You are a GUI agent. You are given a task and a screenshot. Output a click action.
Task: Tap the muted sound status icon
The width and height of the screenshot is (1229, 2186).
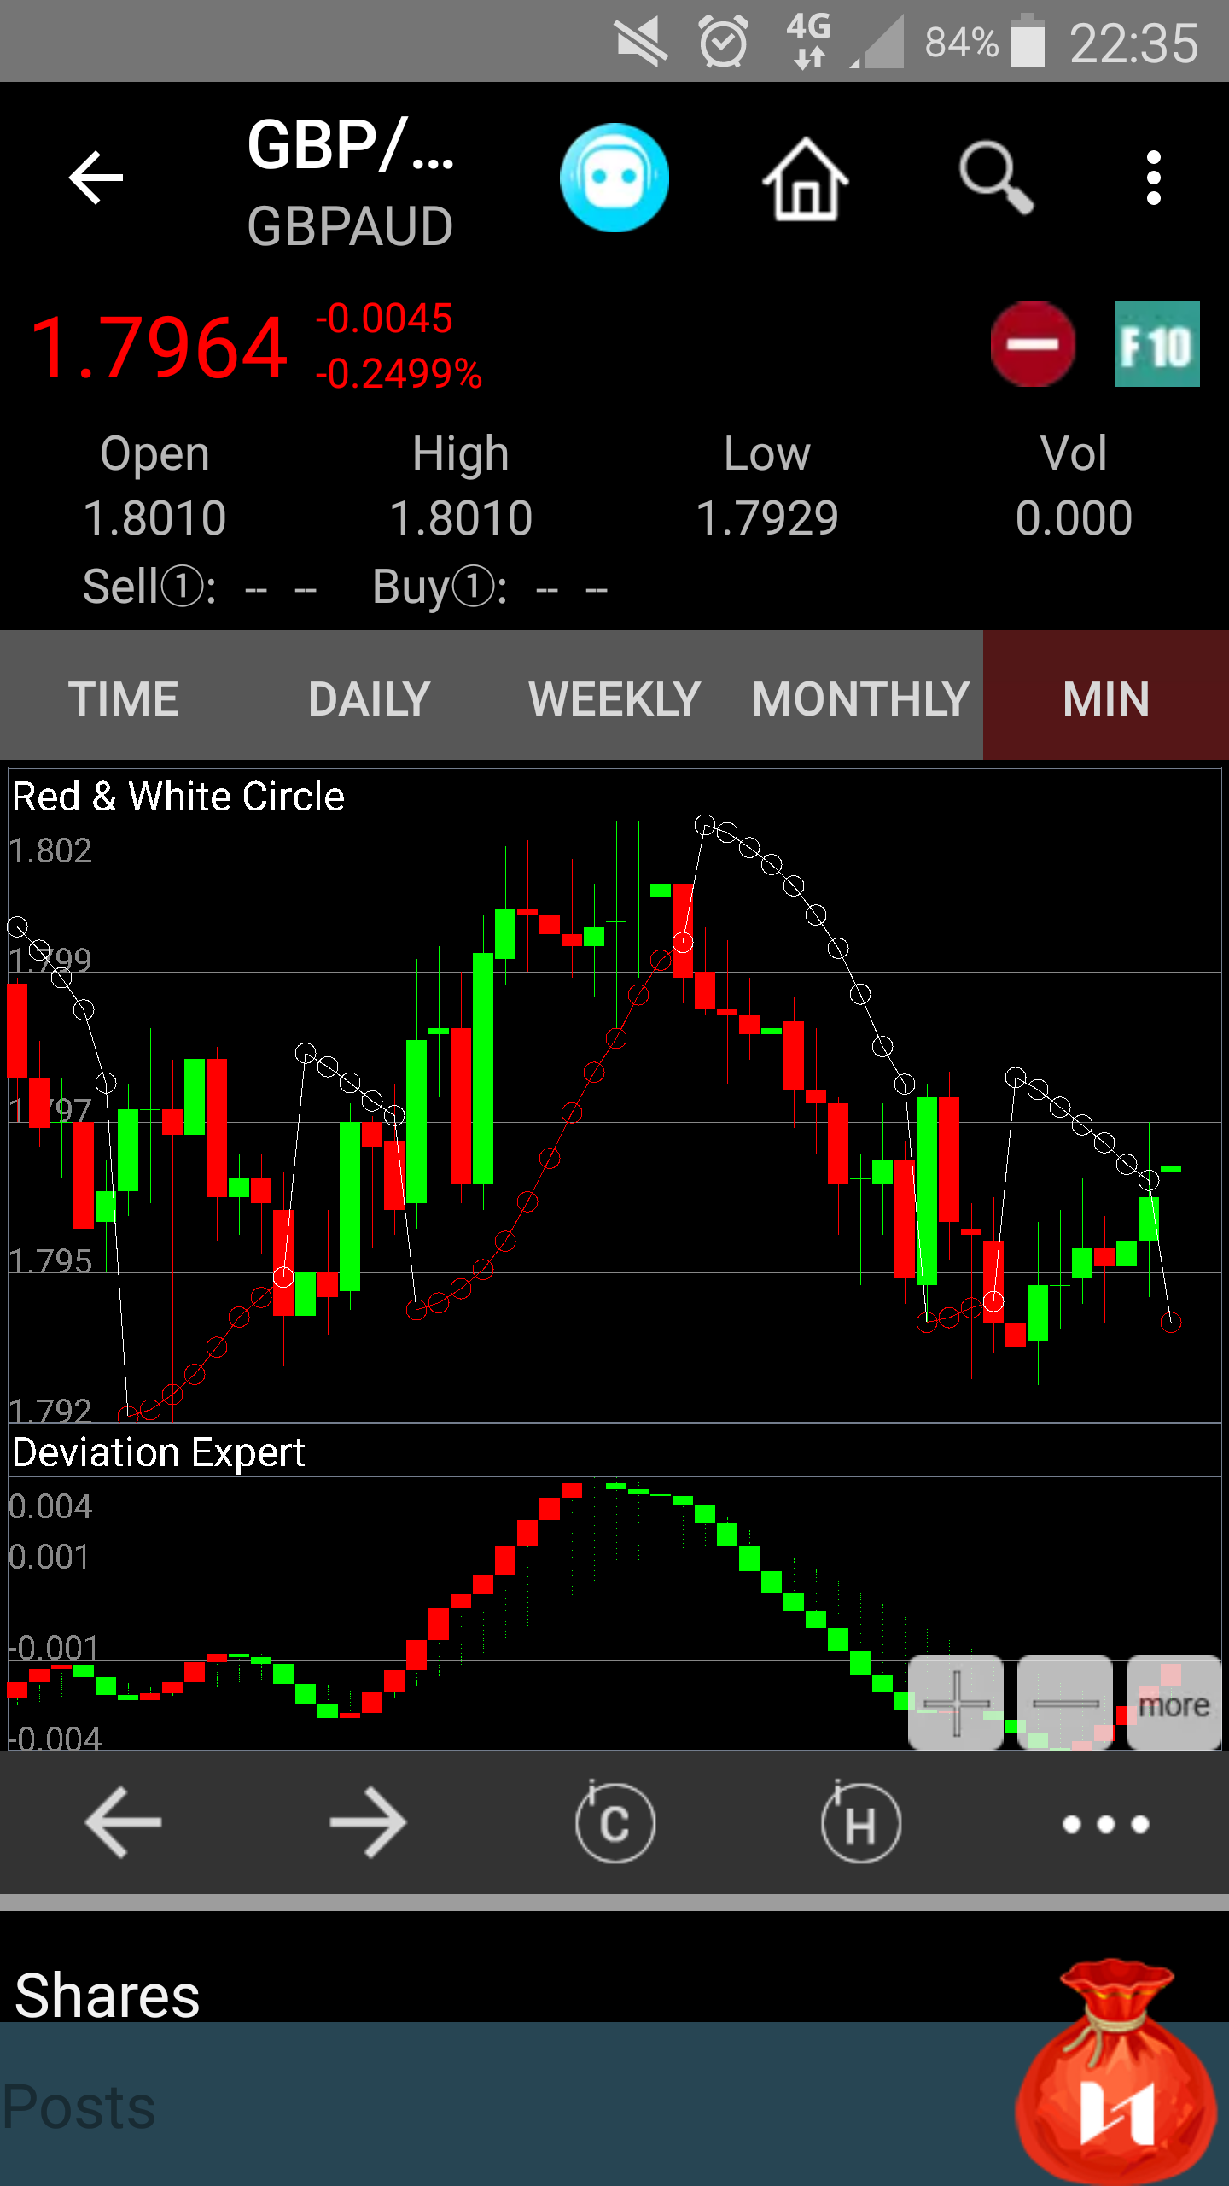coord(642,41)
